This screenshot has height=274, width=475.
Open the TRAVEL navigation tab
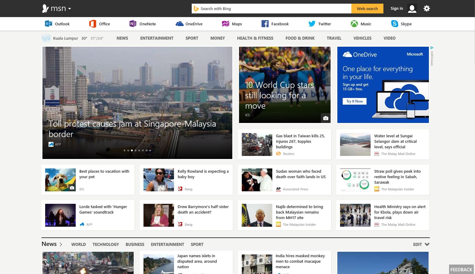point(334,38)
